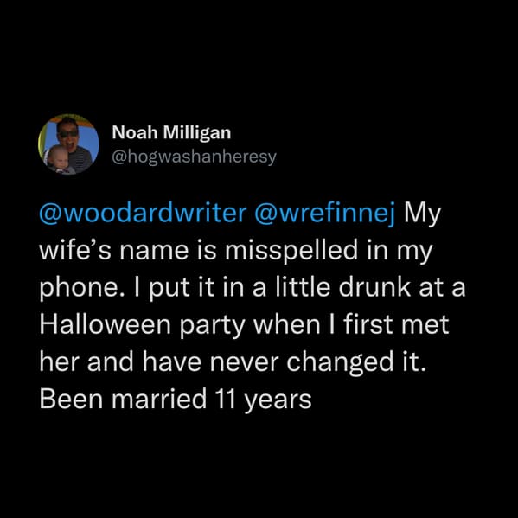Click the number "11" in the tweet
Screen dimensions: 518x518
coord(225,400)
